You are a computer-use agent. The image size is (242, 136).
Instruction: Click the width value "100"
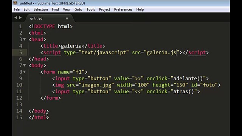(142, 85)
